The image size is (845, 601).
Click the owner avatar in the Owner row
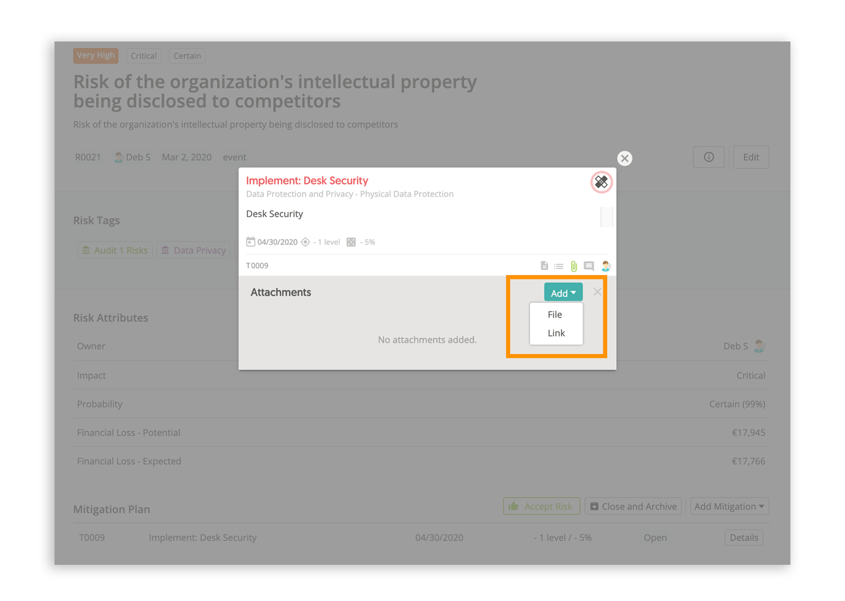pos(759,346)
